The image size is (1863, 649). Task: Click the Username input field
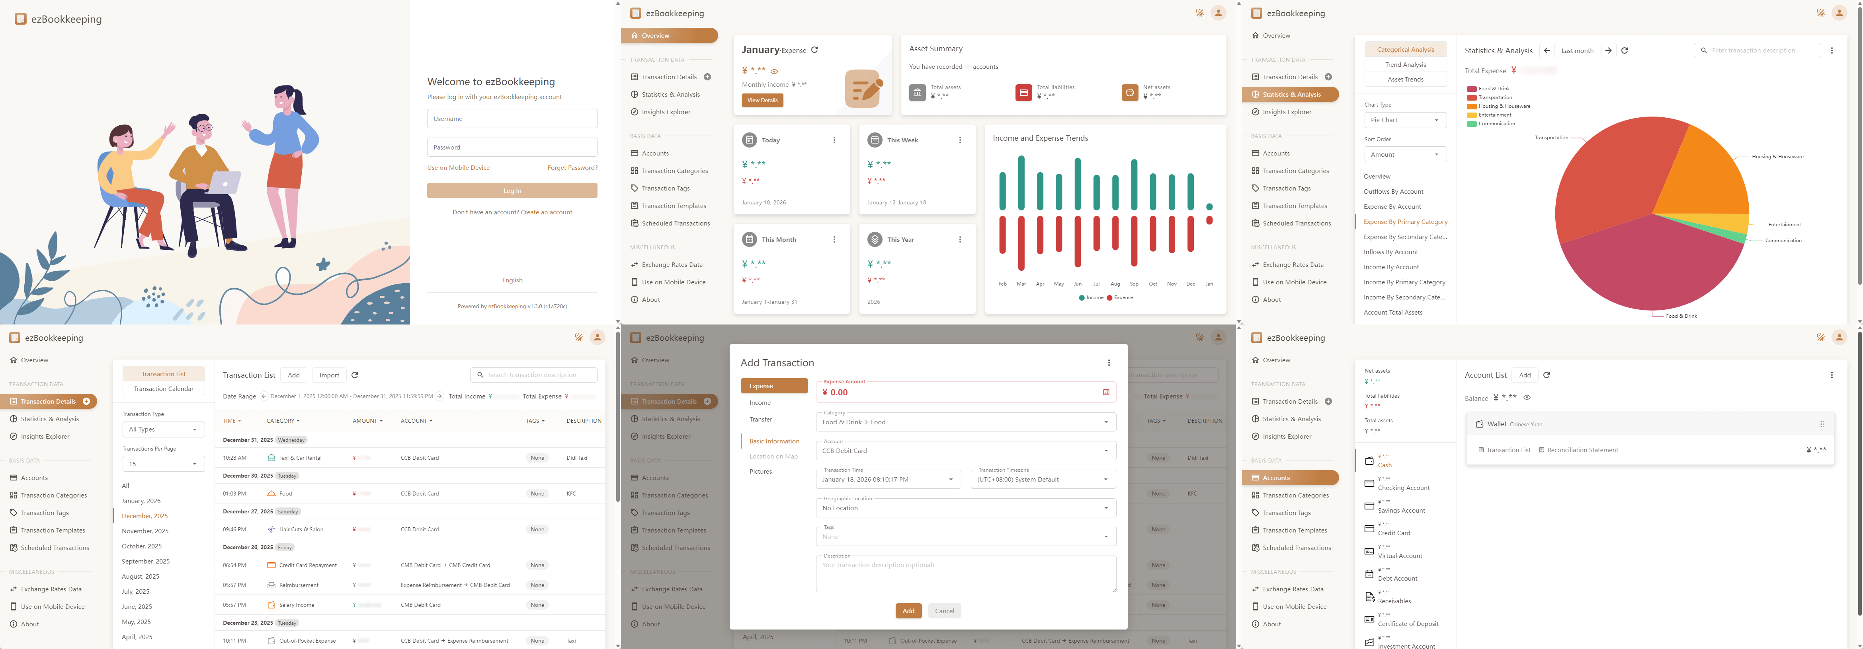click(x=512, y=119)
